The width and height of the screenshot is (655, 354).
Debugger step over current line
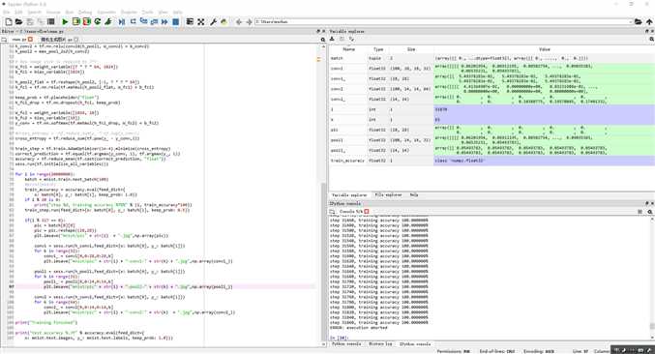tap(134, 21)
